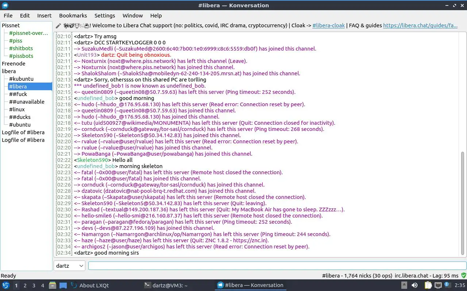Click the removable media eject tray icon
The image size is (467, 291).
coord(404,286)
